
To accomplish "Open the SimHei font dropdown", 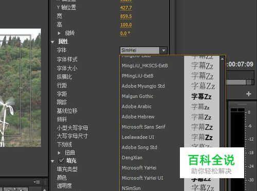I will [163, 50].
